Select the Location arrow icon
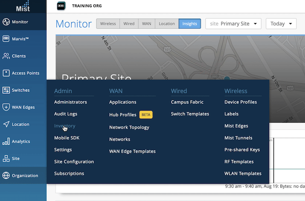 pyautogui.click(x=6, y=124)
